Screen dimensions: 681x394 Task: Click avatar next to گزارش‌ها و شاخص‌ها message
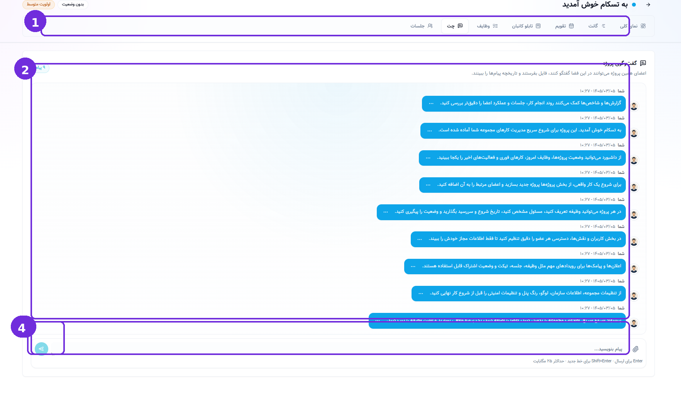click(634, 106)
